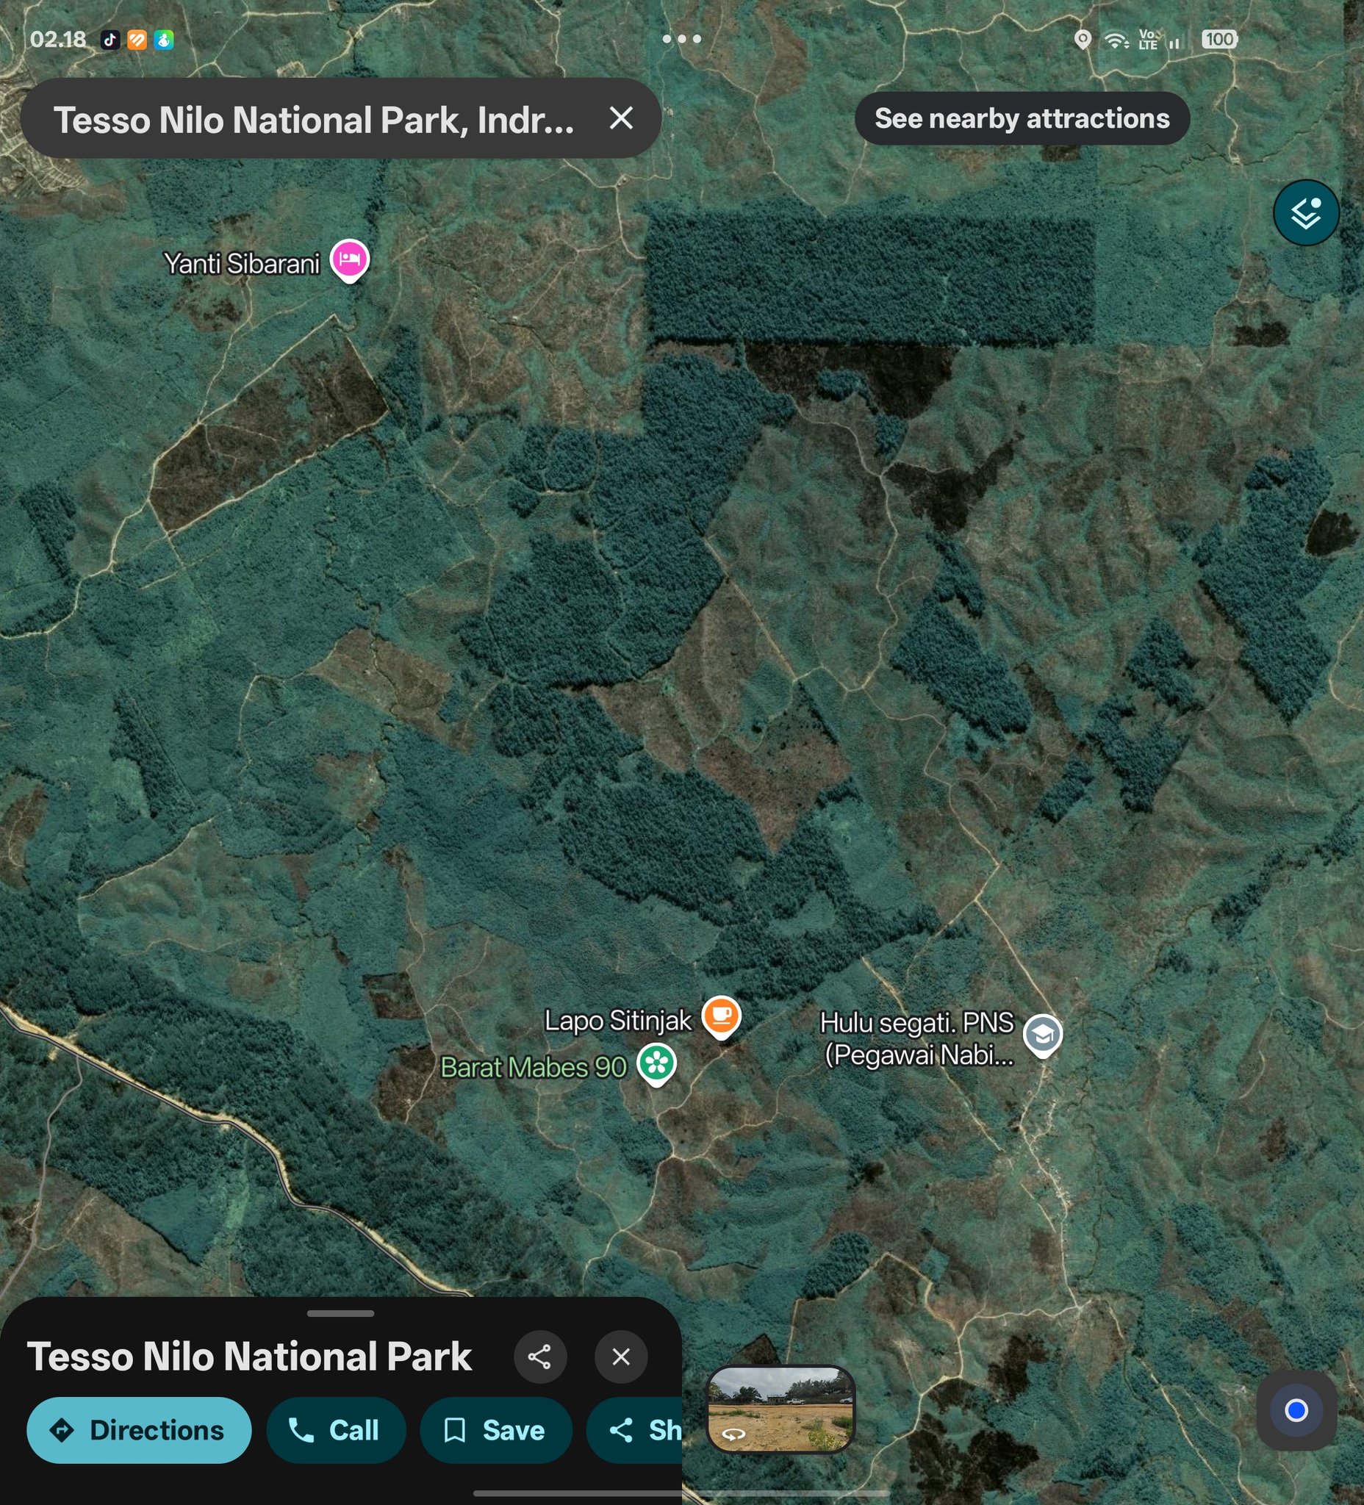Call Tesso Nilo National Park
This screenshot has width=1364, height=1505.
(x=336, y=1429)
